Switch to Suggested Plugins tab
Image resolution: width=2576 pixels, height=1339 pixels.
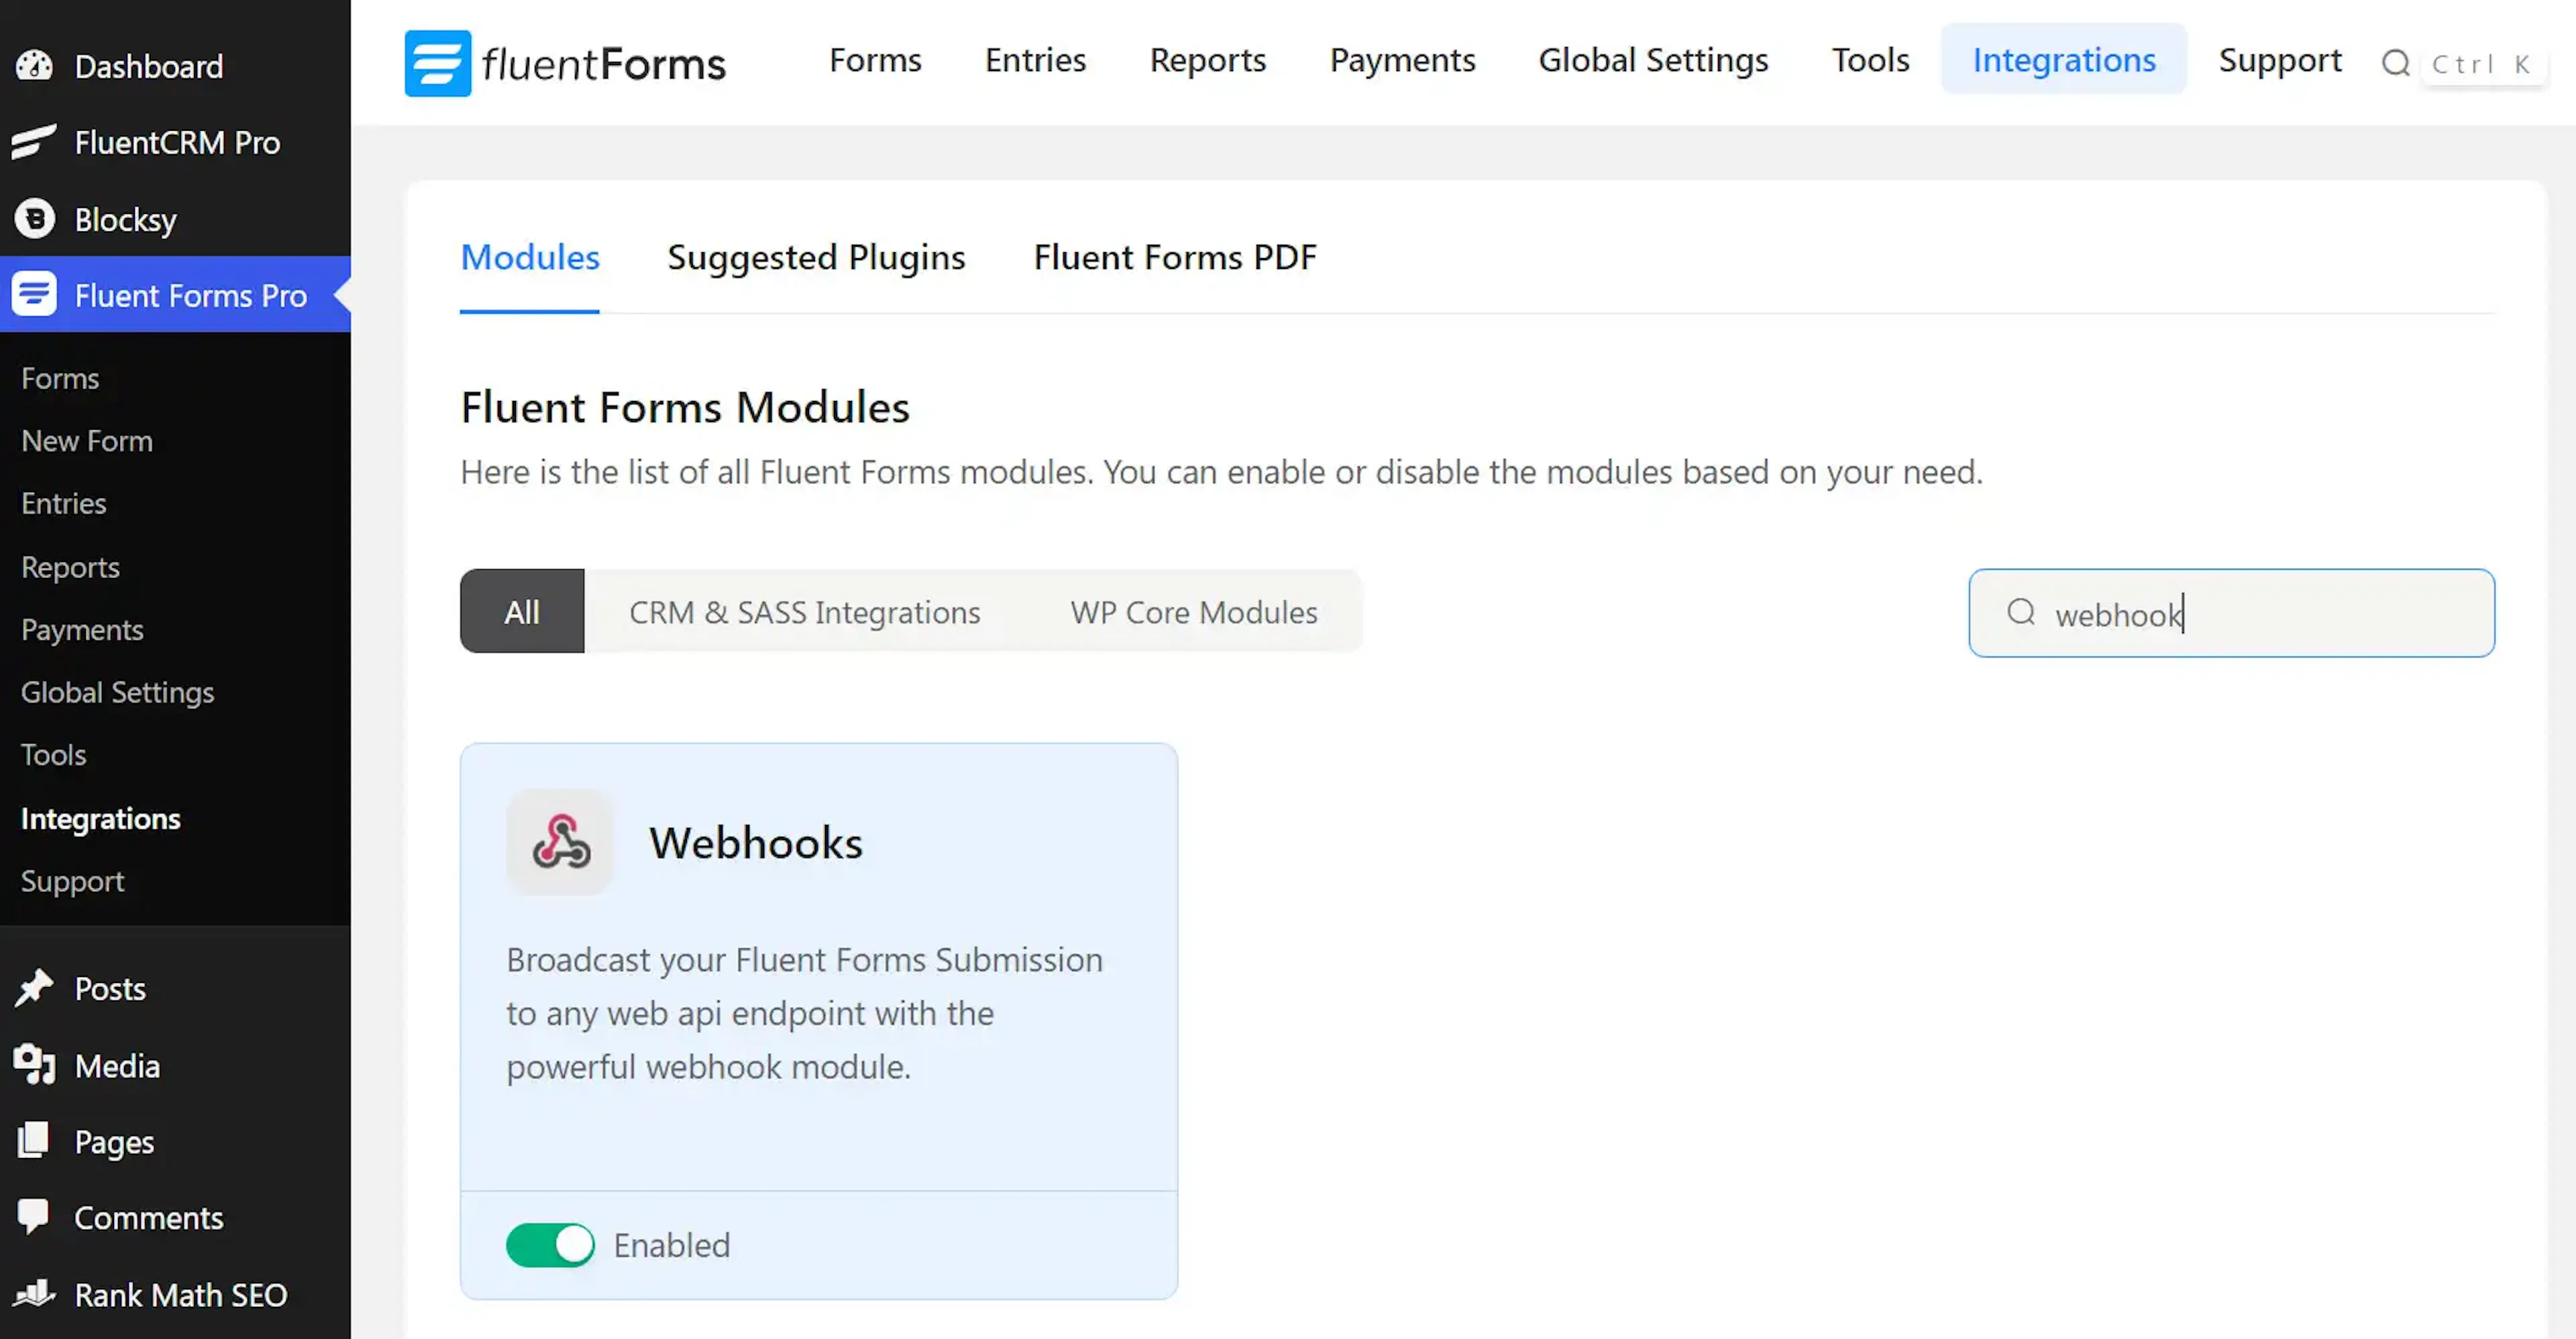(x=816, y=257)
